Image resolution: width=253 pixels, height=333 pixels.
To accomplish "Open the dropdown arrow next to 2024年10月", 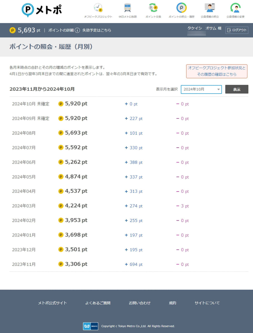I will tap(218, 89).
